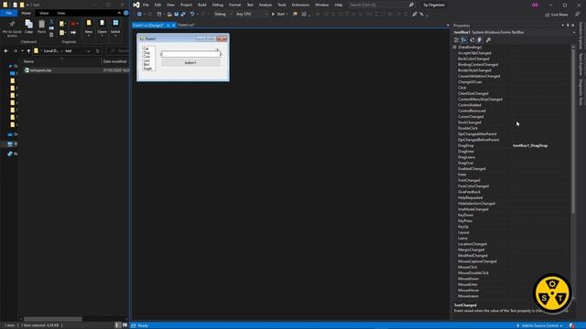Screen dimensions: 586x329
Task: Click Pin to Quick access in Explorer ribbon
Action: (12, 28)
